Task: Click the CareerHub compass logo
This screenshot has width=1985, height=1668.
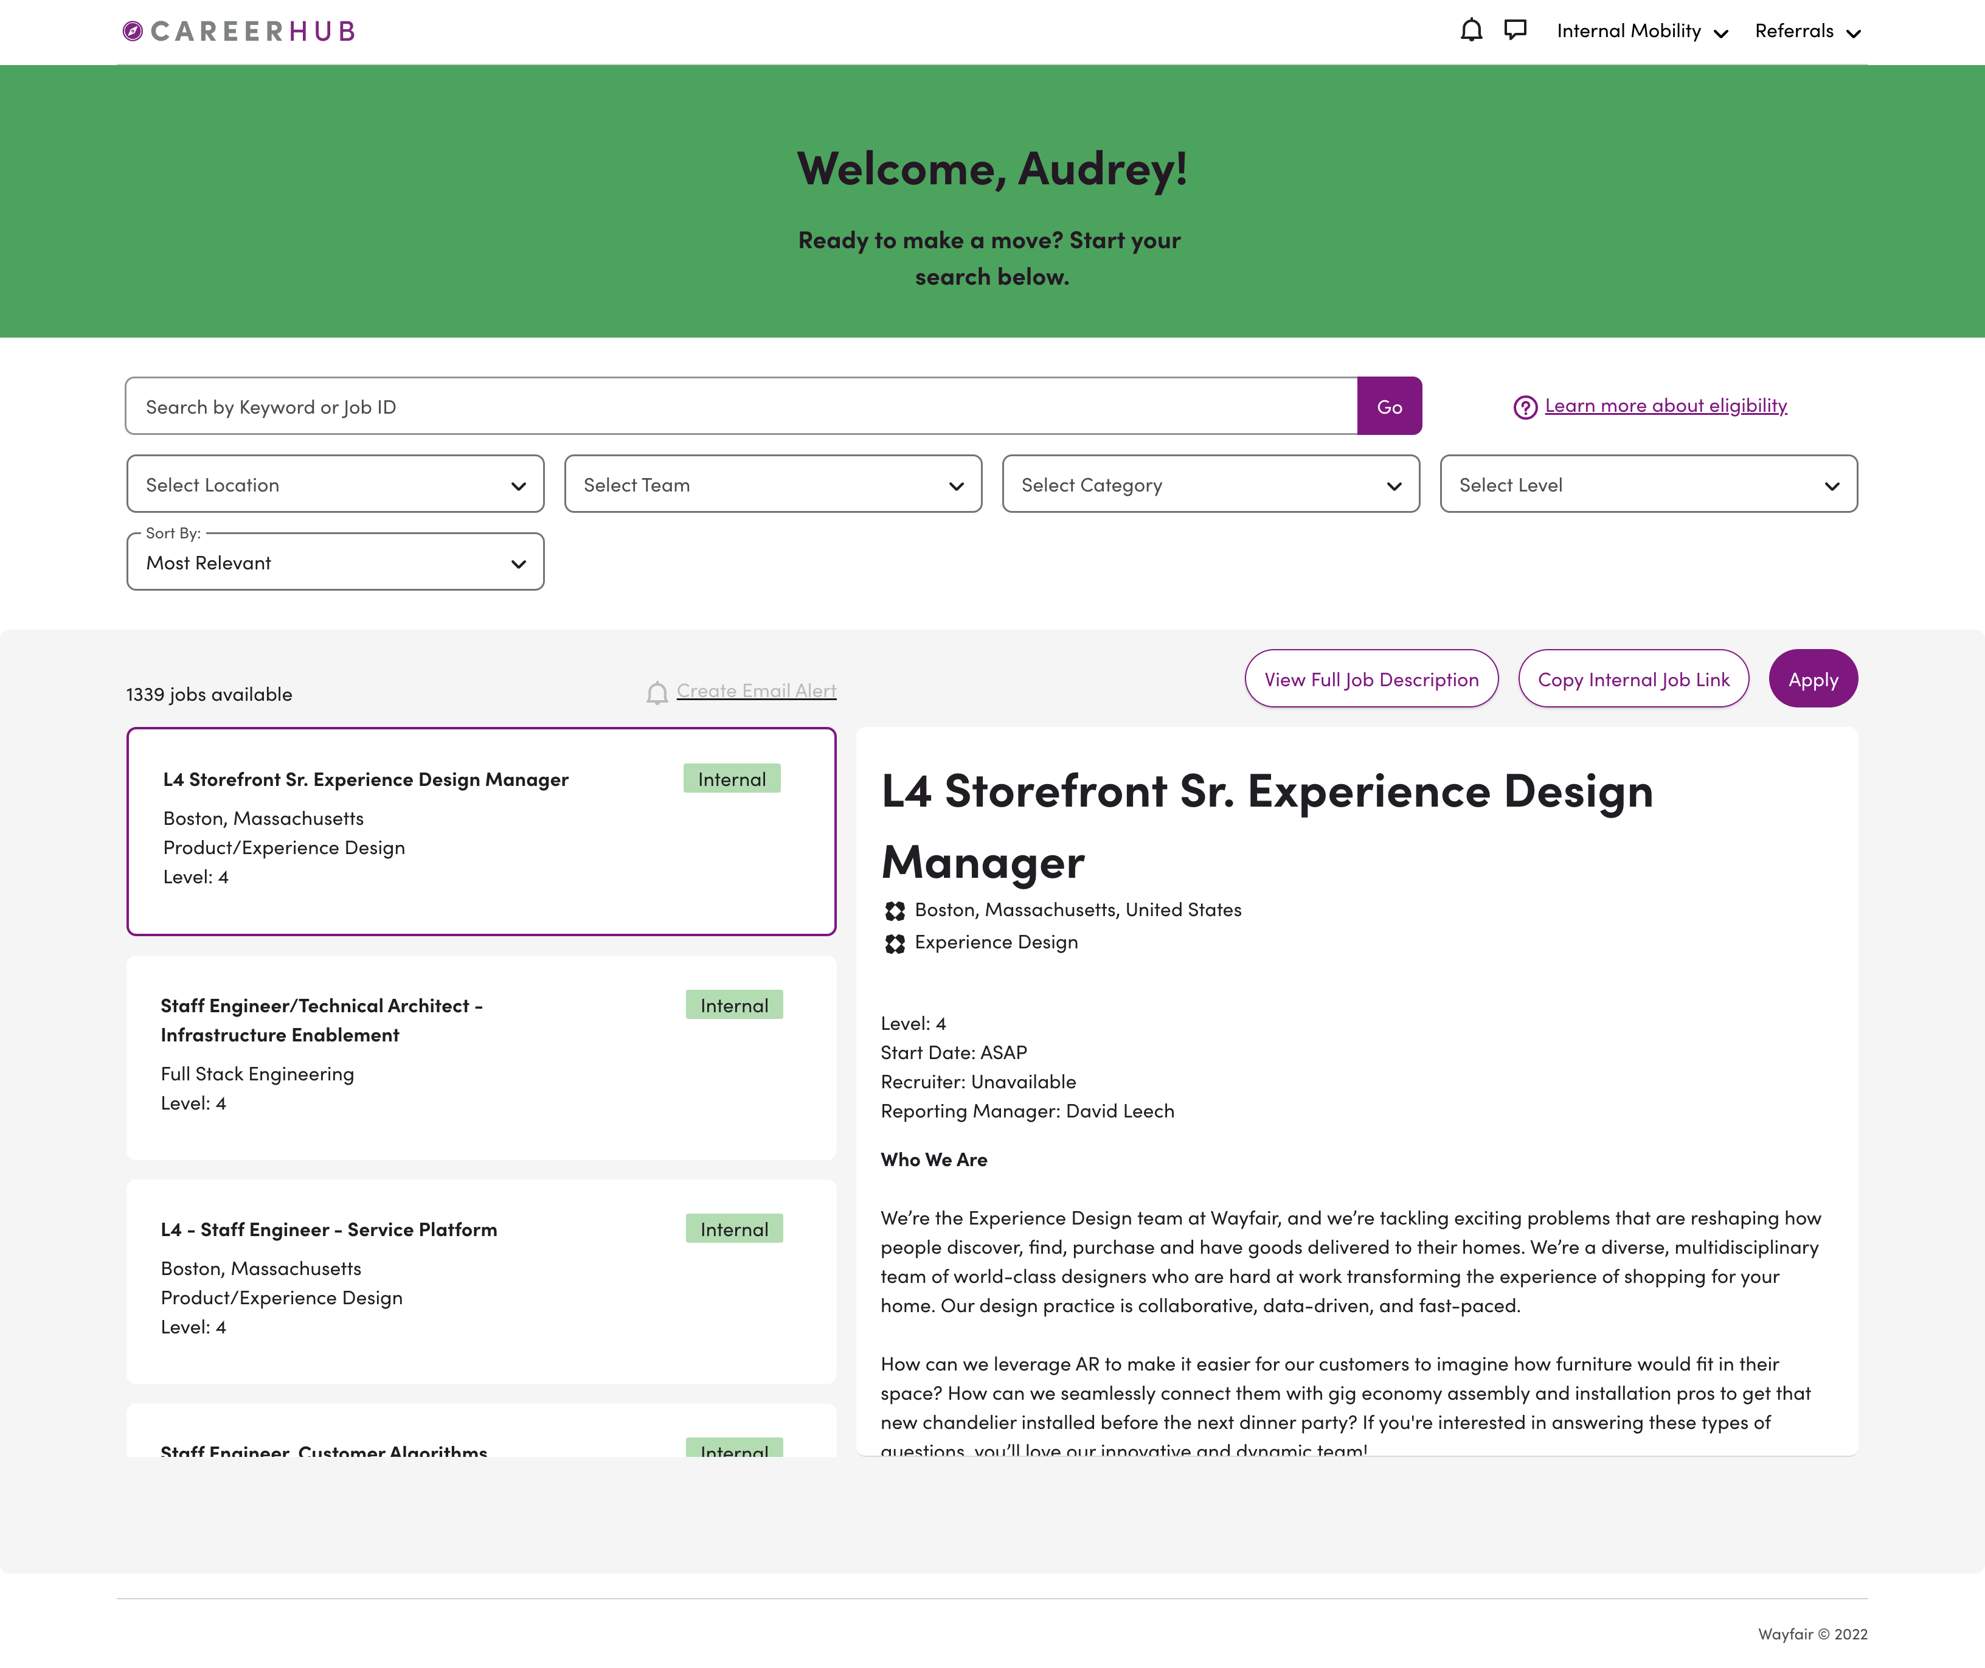Action: click(133, 31)
